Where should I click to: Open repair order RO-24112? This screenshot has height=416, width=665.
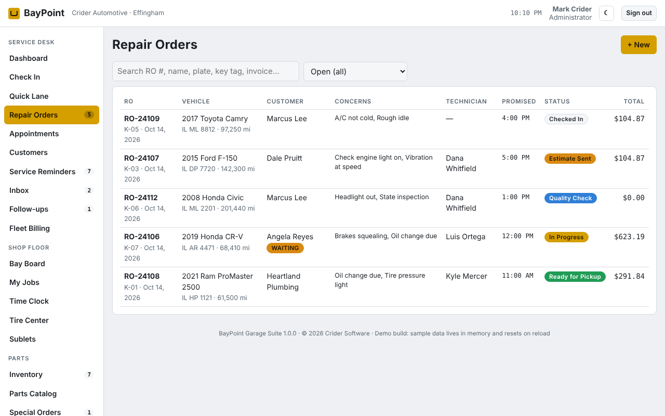(141, 198)
